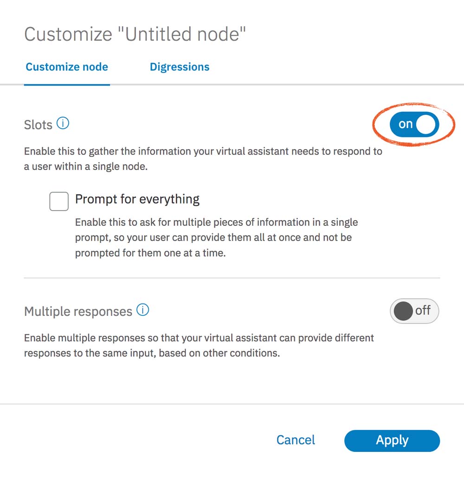
Task: Click the Prompt for everything description text
Action: pyautogui.click(x=216, y=238)
